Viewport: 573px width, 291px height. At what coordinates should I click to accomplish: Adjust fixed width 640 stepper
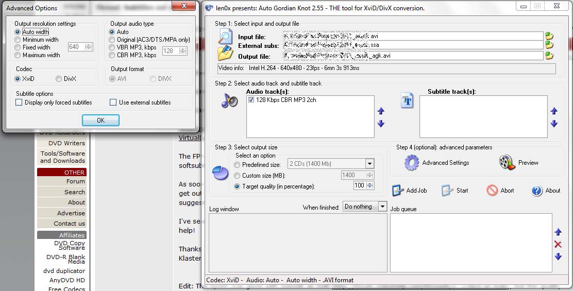[x=89, y=47]
